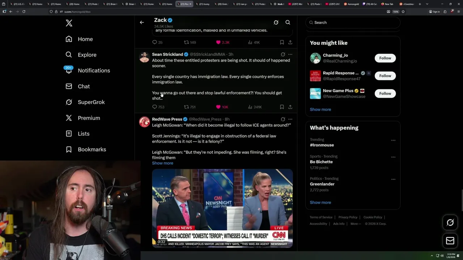463x260 pixels.
Task: Reload the page in browser toolbar
Action: [24, 12]
